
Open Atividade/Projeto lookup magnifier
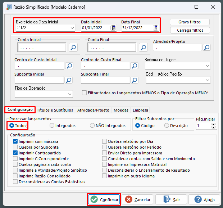(x=207, y=47)
